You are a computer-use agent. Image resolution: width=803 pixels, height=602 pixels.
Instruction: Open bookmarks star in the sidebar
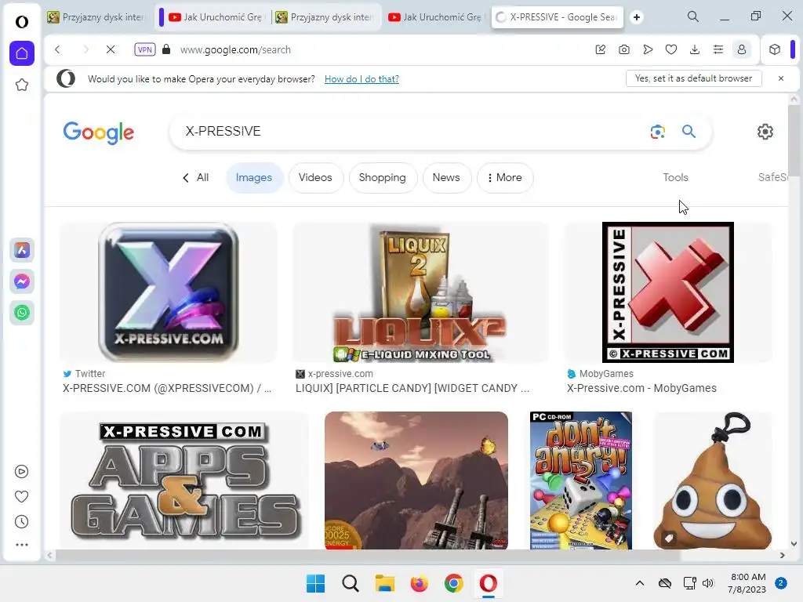21,85
